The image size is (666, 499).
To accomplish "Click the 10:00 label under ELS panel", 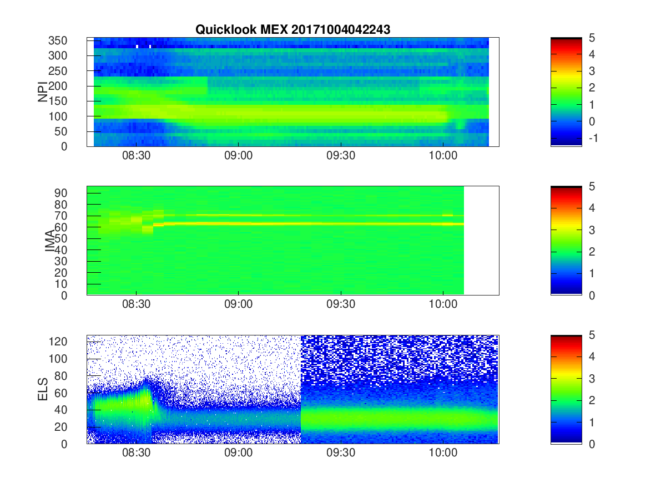I will [x=443, y=453].
